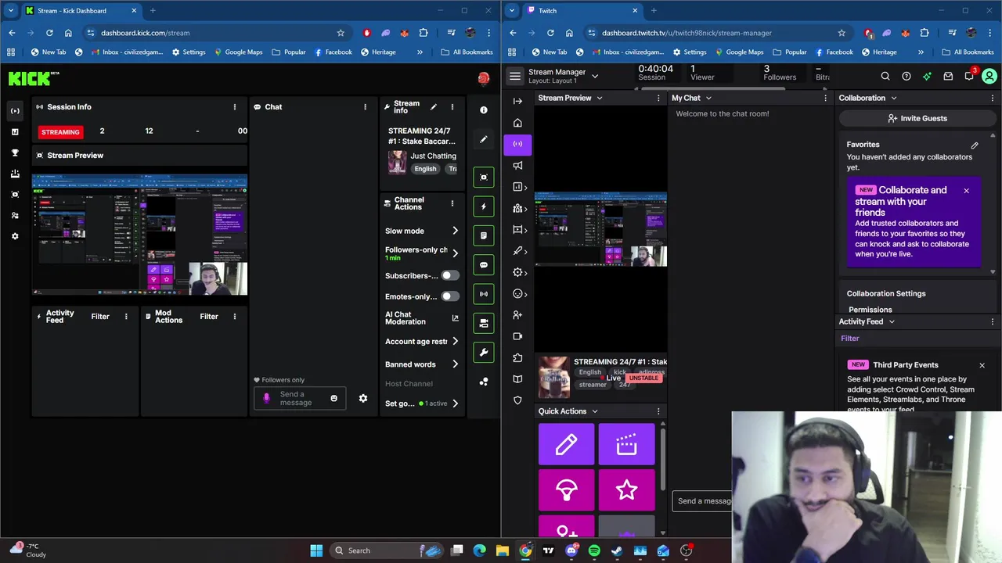Screen dimensions: 1002x563
Task: Expand Banned words arrow
Action: click(x=455, y=364)
